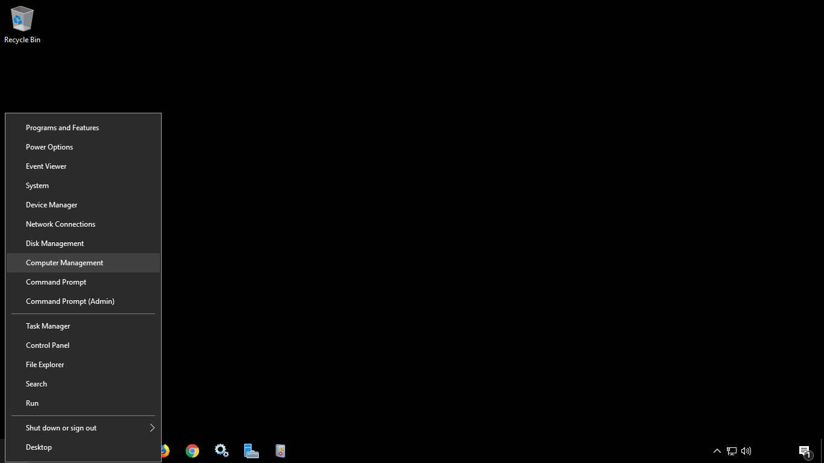
Task: Open Windows Settings via the gear taskbar icon
Action: tap(221, 450)
